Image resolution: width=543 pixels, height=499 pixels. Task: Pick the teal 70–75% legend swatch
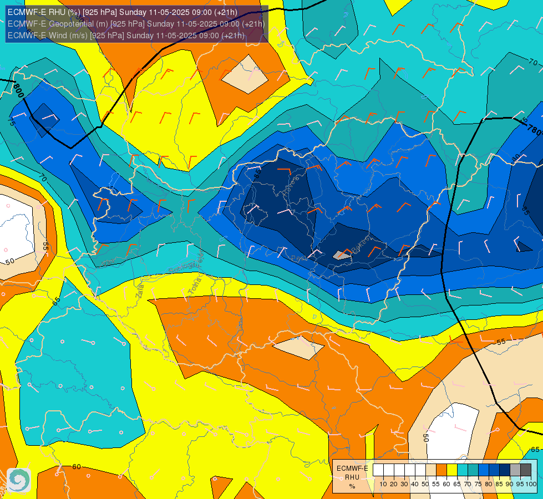click(473, 470)
